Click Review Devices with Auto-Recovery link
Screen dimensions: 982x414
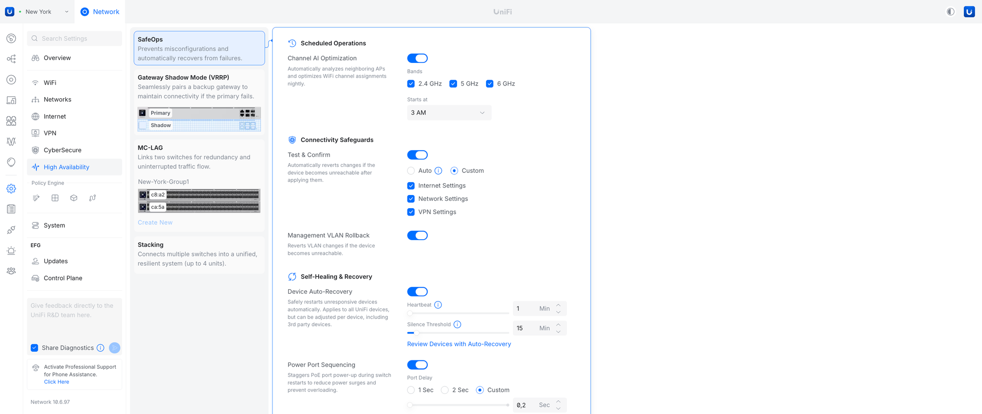click(459, 344)
